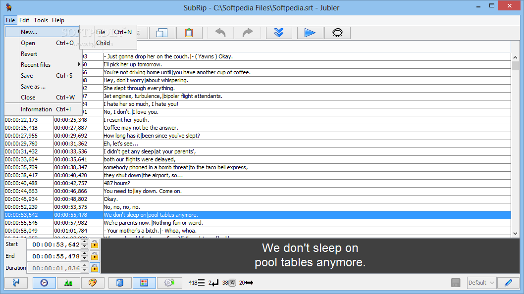Click the gray floppy disk save icon
This screenshot has width=524, height=294.
point(456,283)
